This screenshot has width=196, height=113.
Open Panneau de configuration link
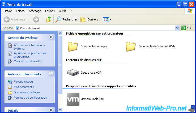click(30, 98)
